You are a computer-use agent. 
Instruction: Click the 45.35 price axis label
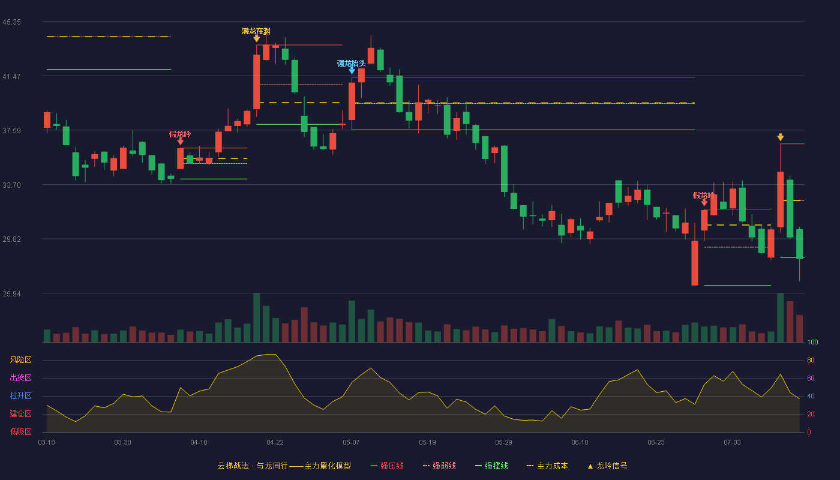(11, 22)
